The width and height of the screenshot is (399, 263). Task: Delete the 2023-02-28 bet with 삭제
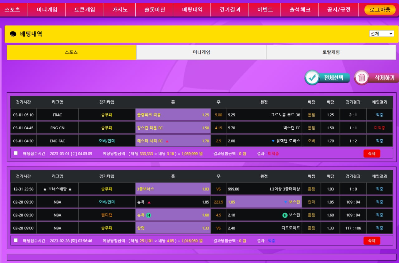point(372,241)
